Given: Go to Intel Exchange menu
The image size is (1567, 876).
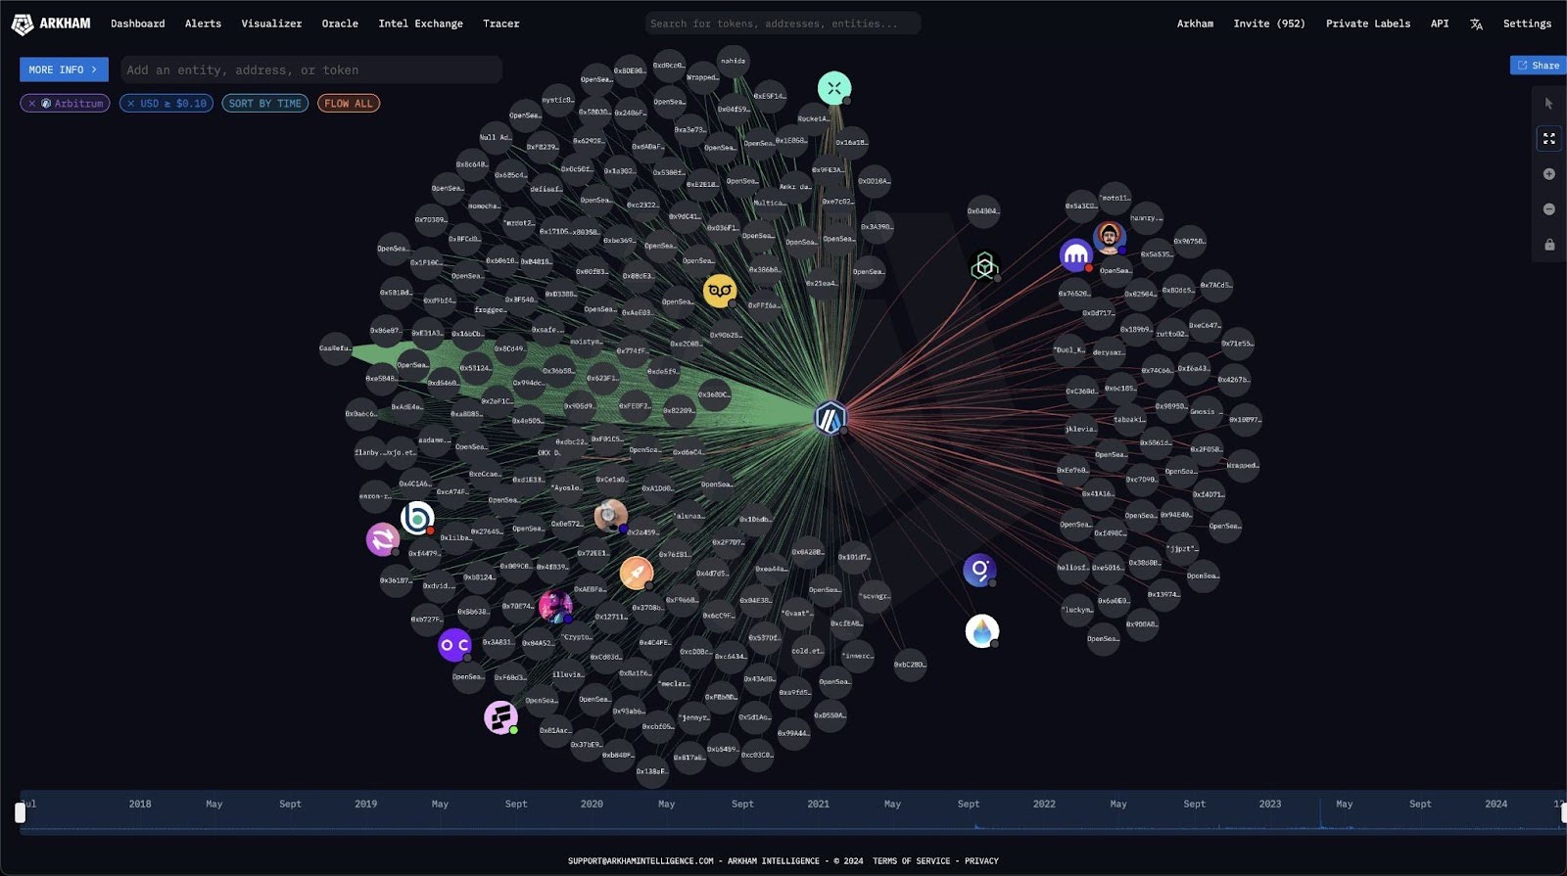Looking at the screenshot, I should (x=420, y=23).
